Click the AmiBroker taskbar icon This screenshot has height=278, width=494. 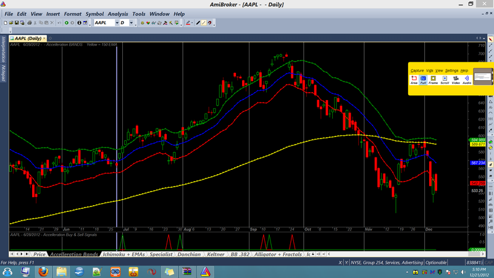point(206,271)
